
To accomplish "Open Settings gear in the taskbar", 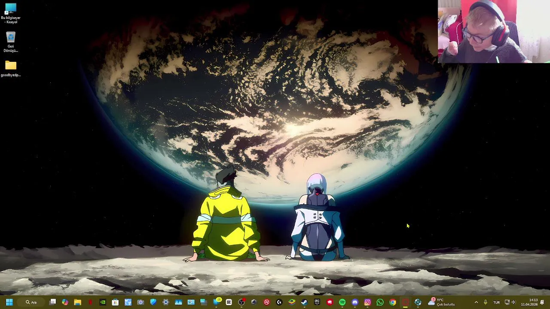I will click(166, 302).
